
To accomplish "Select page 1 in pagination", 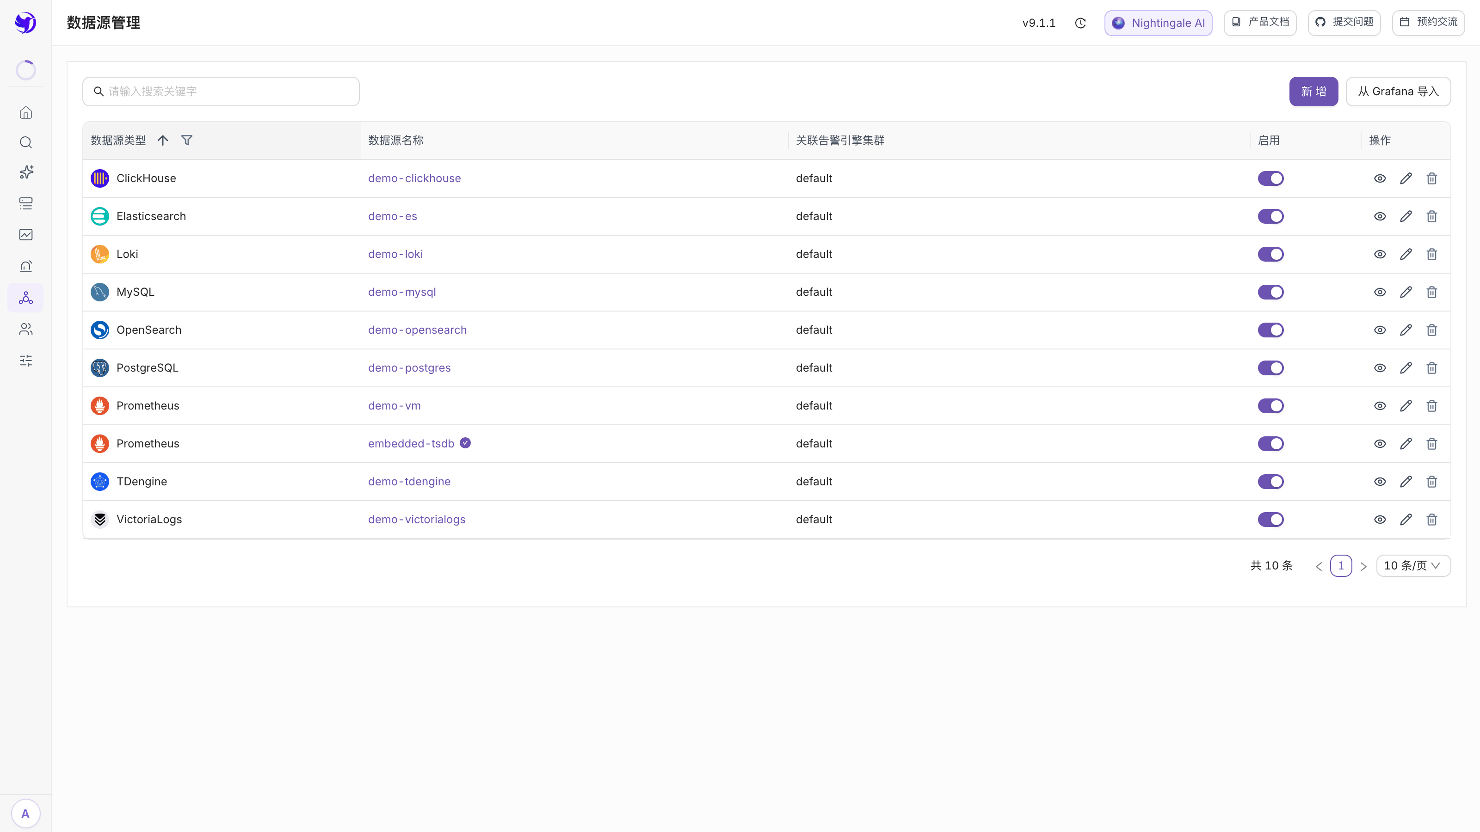I will [1341, 566].
